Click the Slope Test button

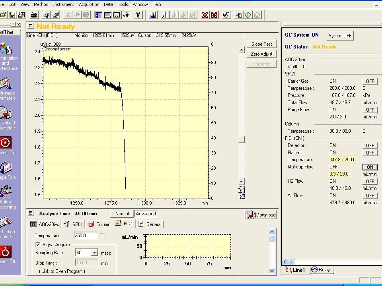[261, 44]
